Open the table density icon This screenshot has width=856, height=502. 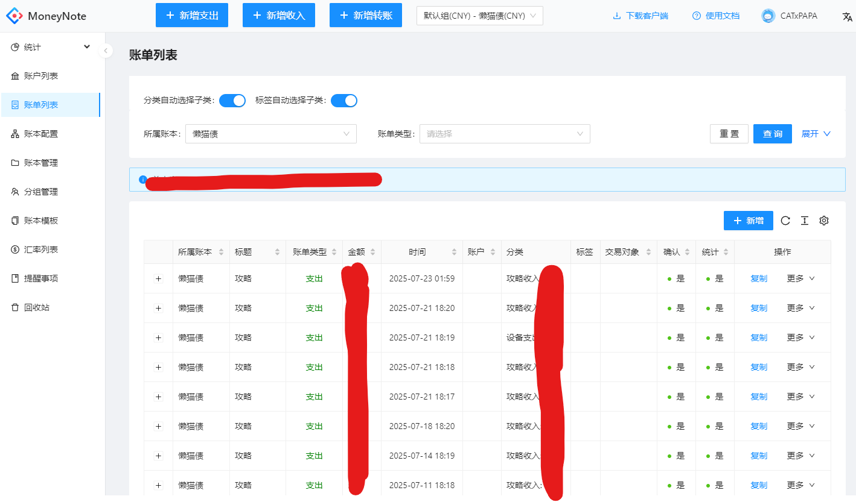coord(805,221)
